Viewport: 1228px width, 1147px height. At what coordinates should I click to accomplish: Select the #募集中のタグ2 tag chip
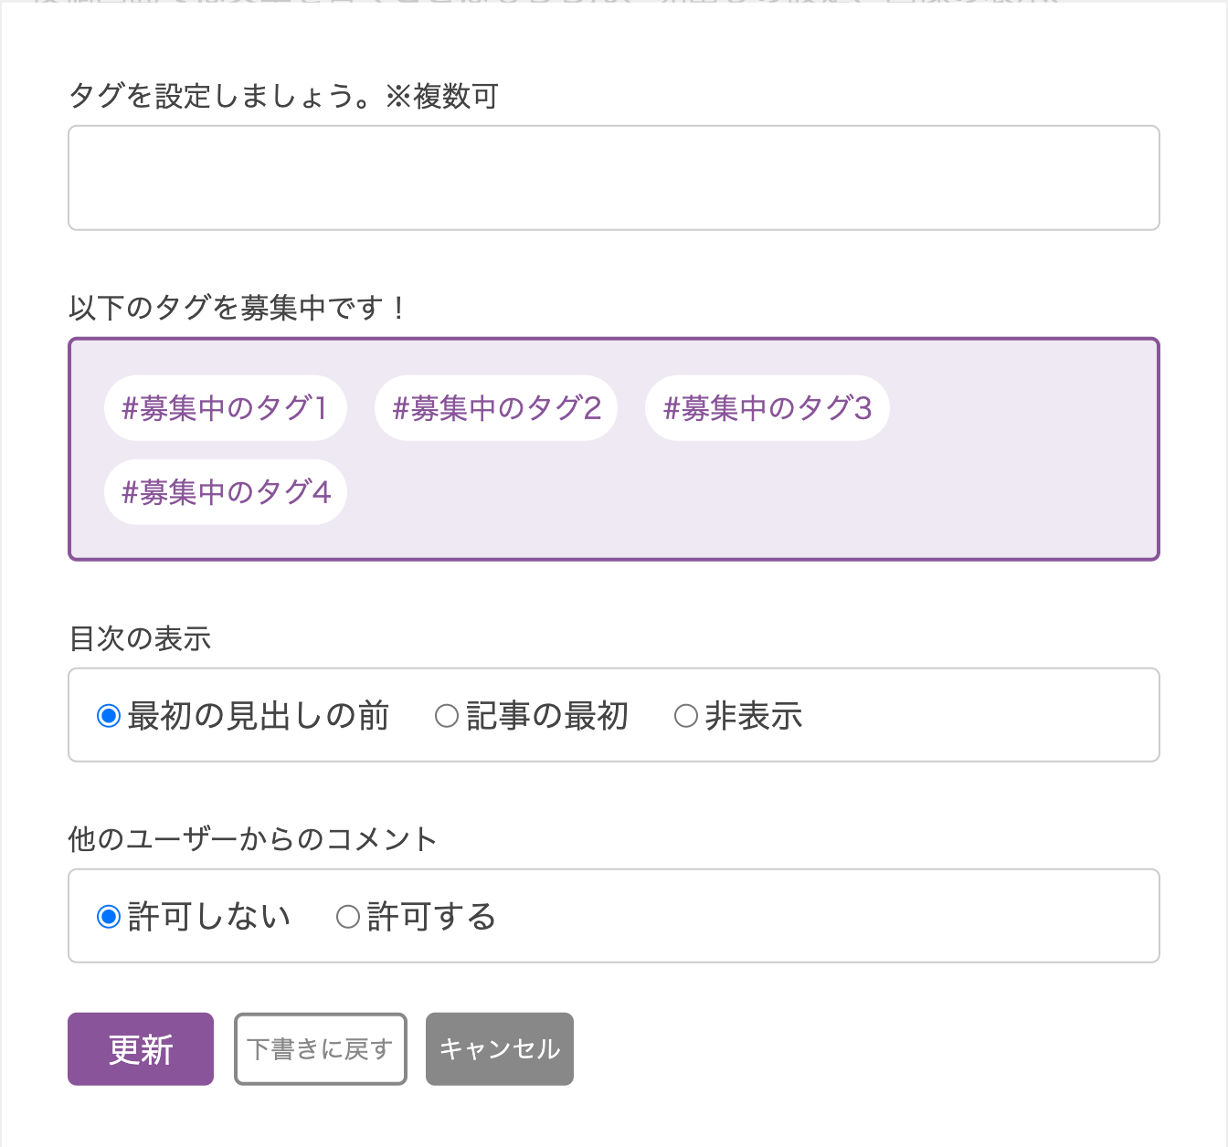[x=496, y=408]
